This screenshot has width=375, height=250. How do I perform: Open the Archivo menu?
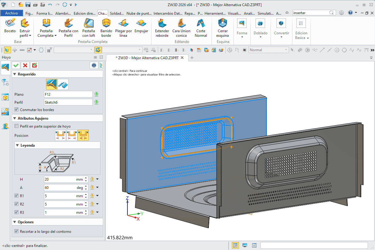(x=12, y=13)
